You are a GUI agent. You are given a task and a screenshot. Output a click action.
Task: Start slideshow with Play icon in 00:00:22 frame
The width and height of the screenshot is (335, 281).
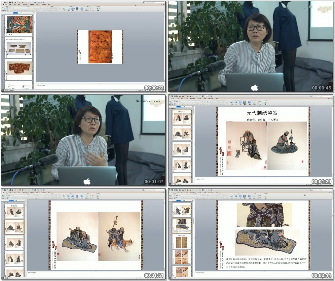(97, 9)
